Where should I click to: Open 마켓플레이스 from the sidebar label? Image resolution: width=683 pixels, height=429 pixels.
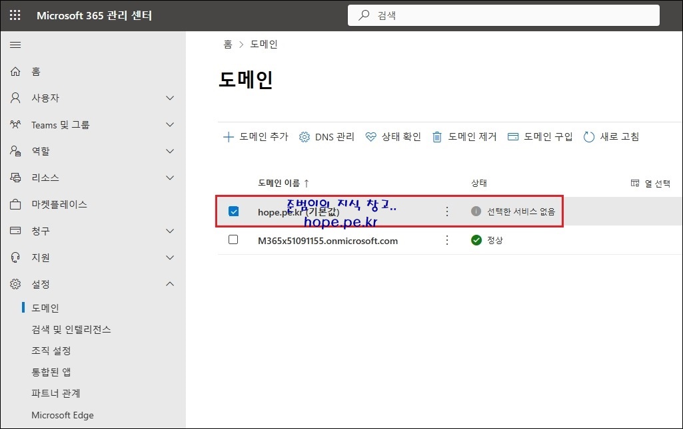(59, 204)
